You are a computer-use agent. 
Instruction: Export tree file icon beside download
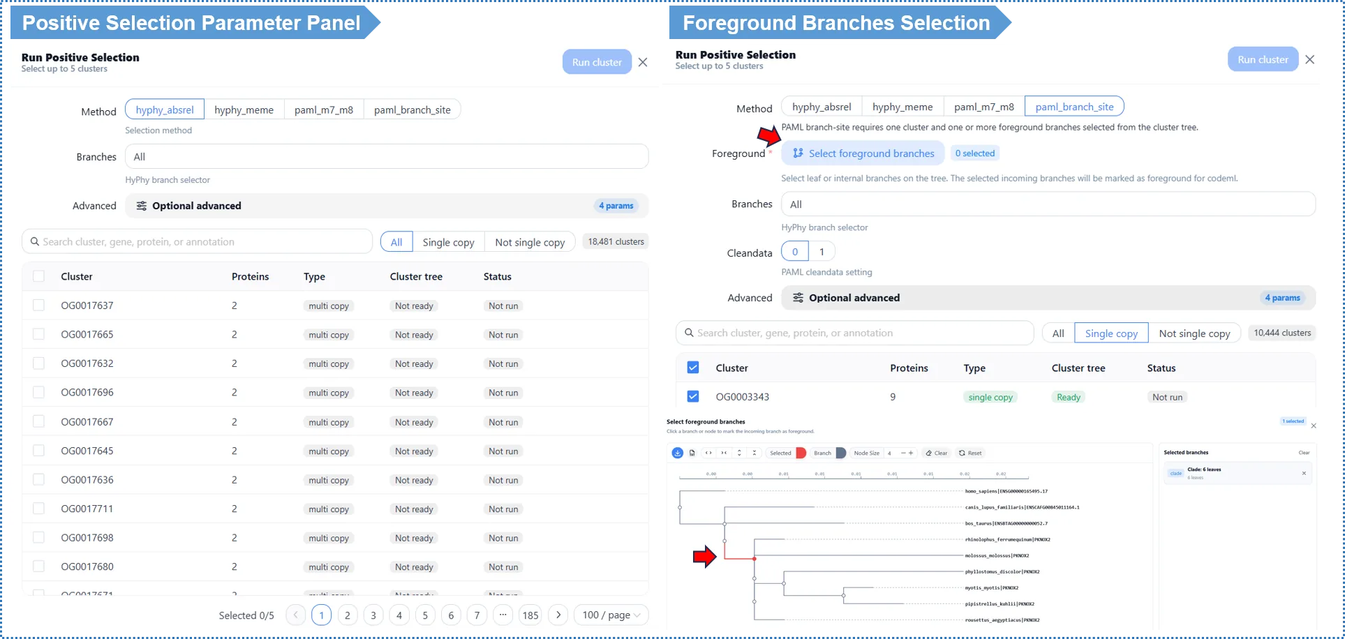click(x=692, y=453)
